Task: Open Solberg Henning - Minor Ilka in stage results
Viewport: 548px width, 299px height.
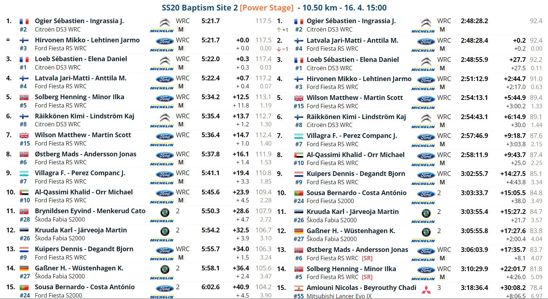Action: (x=79, y=97)
